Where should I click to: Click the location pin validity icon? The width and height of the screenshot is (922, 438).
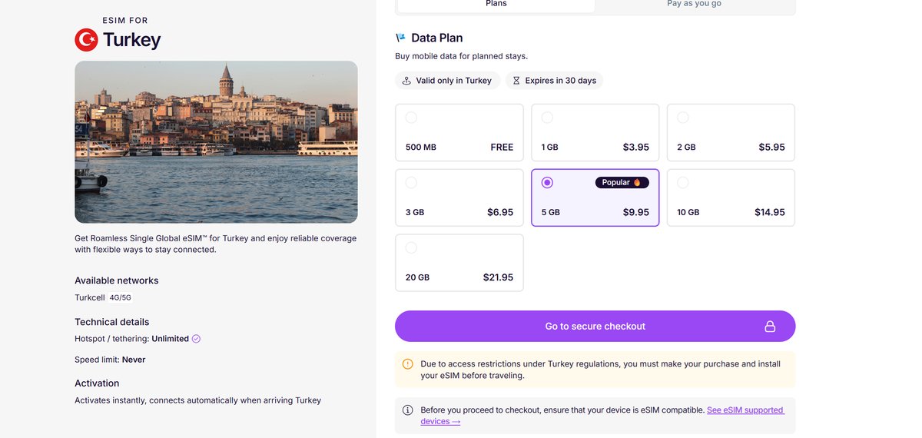coord(406,81)
